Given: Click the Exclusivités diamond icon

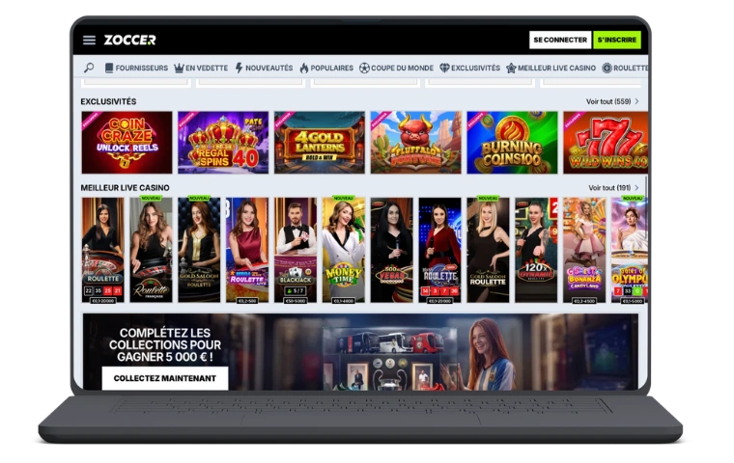Looking at the screenshot, I should (x=444, y=68).
